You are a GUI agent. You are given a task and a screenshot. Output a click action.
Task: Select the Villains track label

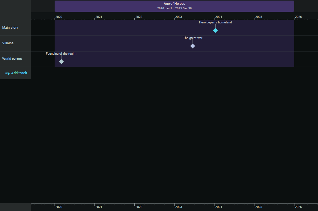8,43
